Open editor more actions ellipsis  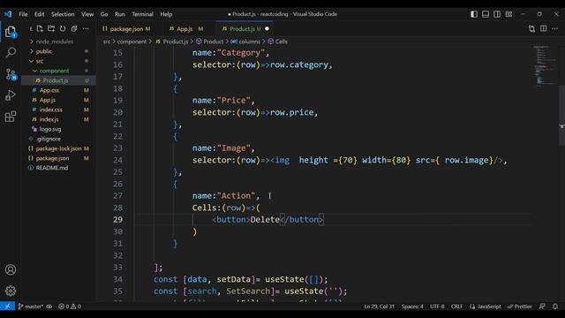[x=555, y=28]
